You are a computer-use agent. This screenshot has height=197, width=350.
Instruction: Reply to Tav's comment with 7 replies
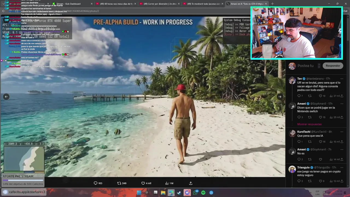(x=300, y=96)
